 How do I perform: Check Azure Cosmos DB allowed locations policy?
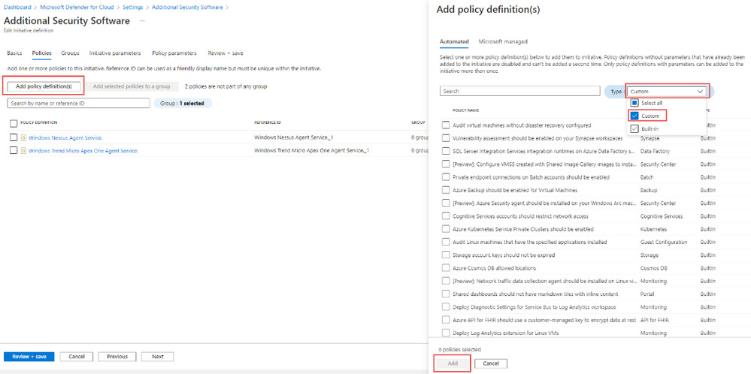tap(446, 268)
